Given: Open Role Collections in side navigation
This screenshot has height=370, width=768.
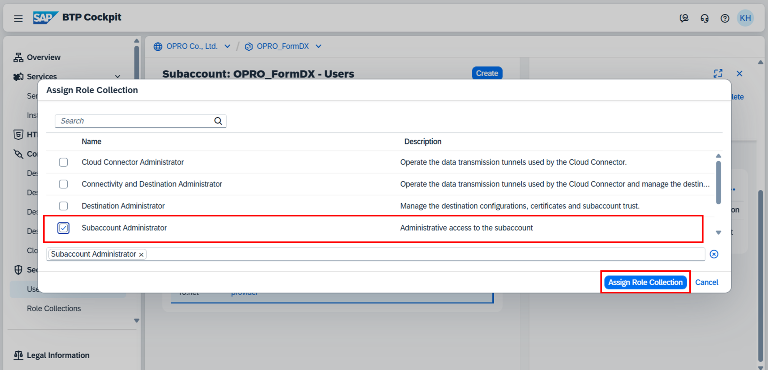Looking at the screenshot, I should pyautogui.click(x=54, y=308).
